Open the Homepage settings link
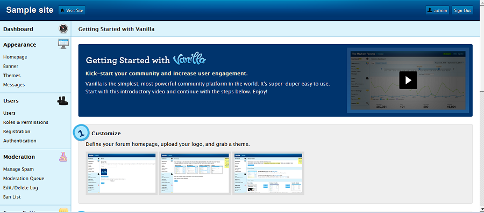The height and width of the screenshot is (213, 484). point(15,57)
